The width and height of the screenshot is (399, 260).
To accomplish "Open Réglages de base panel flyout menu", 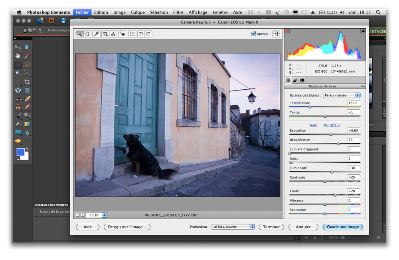I will pos(363,86).
